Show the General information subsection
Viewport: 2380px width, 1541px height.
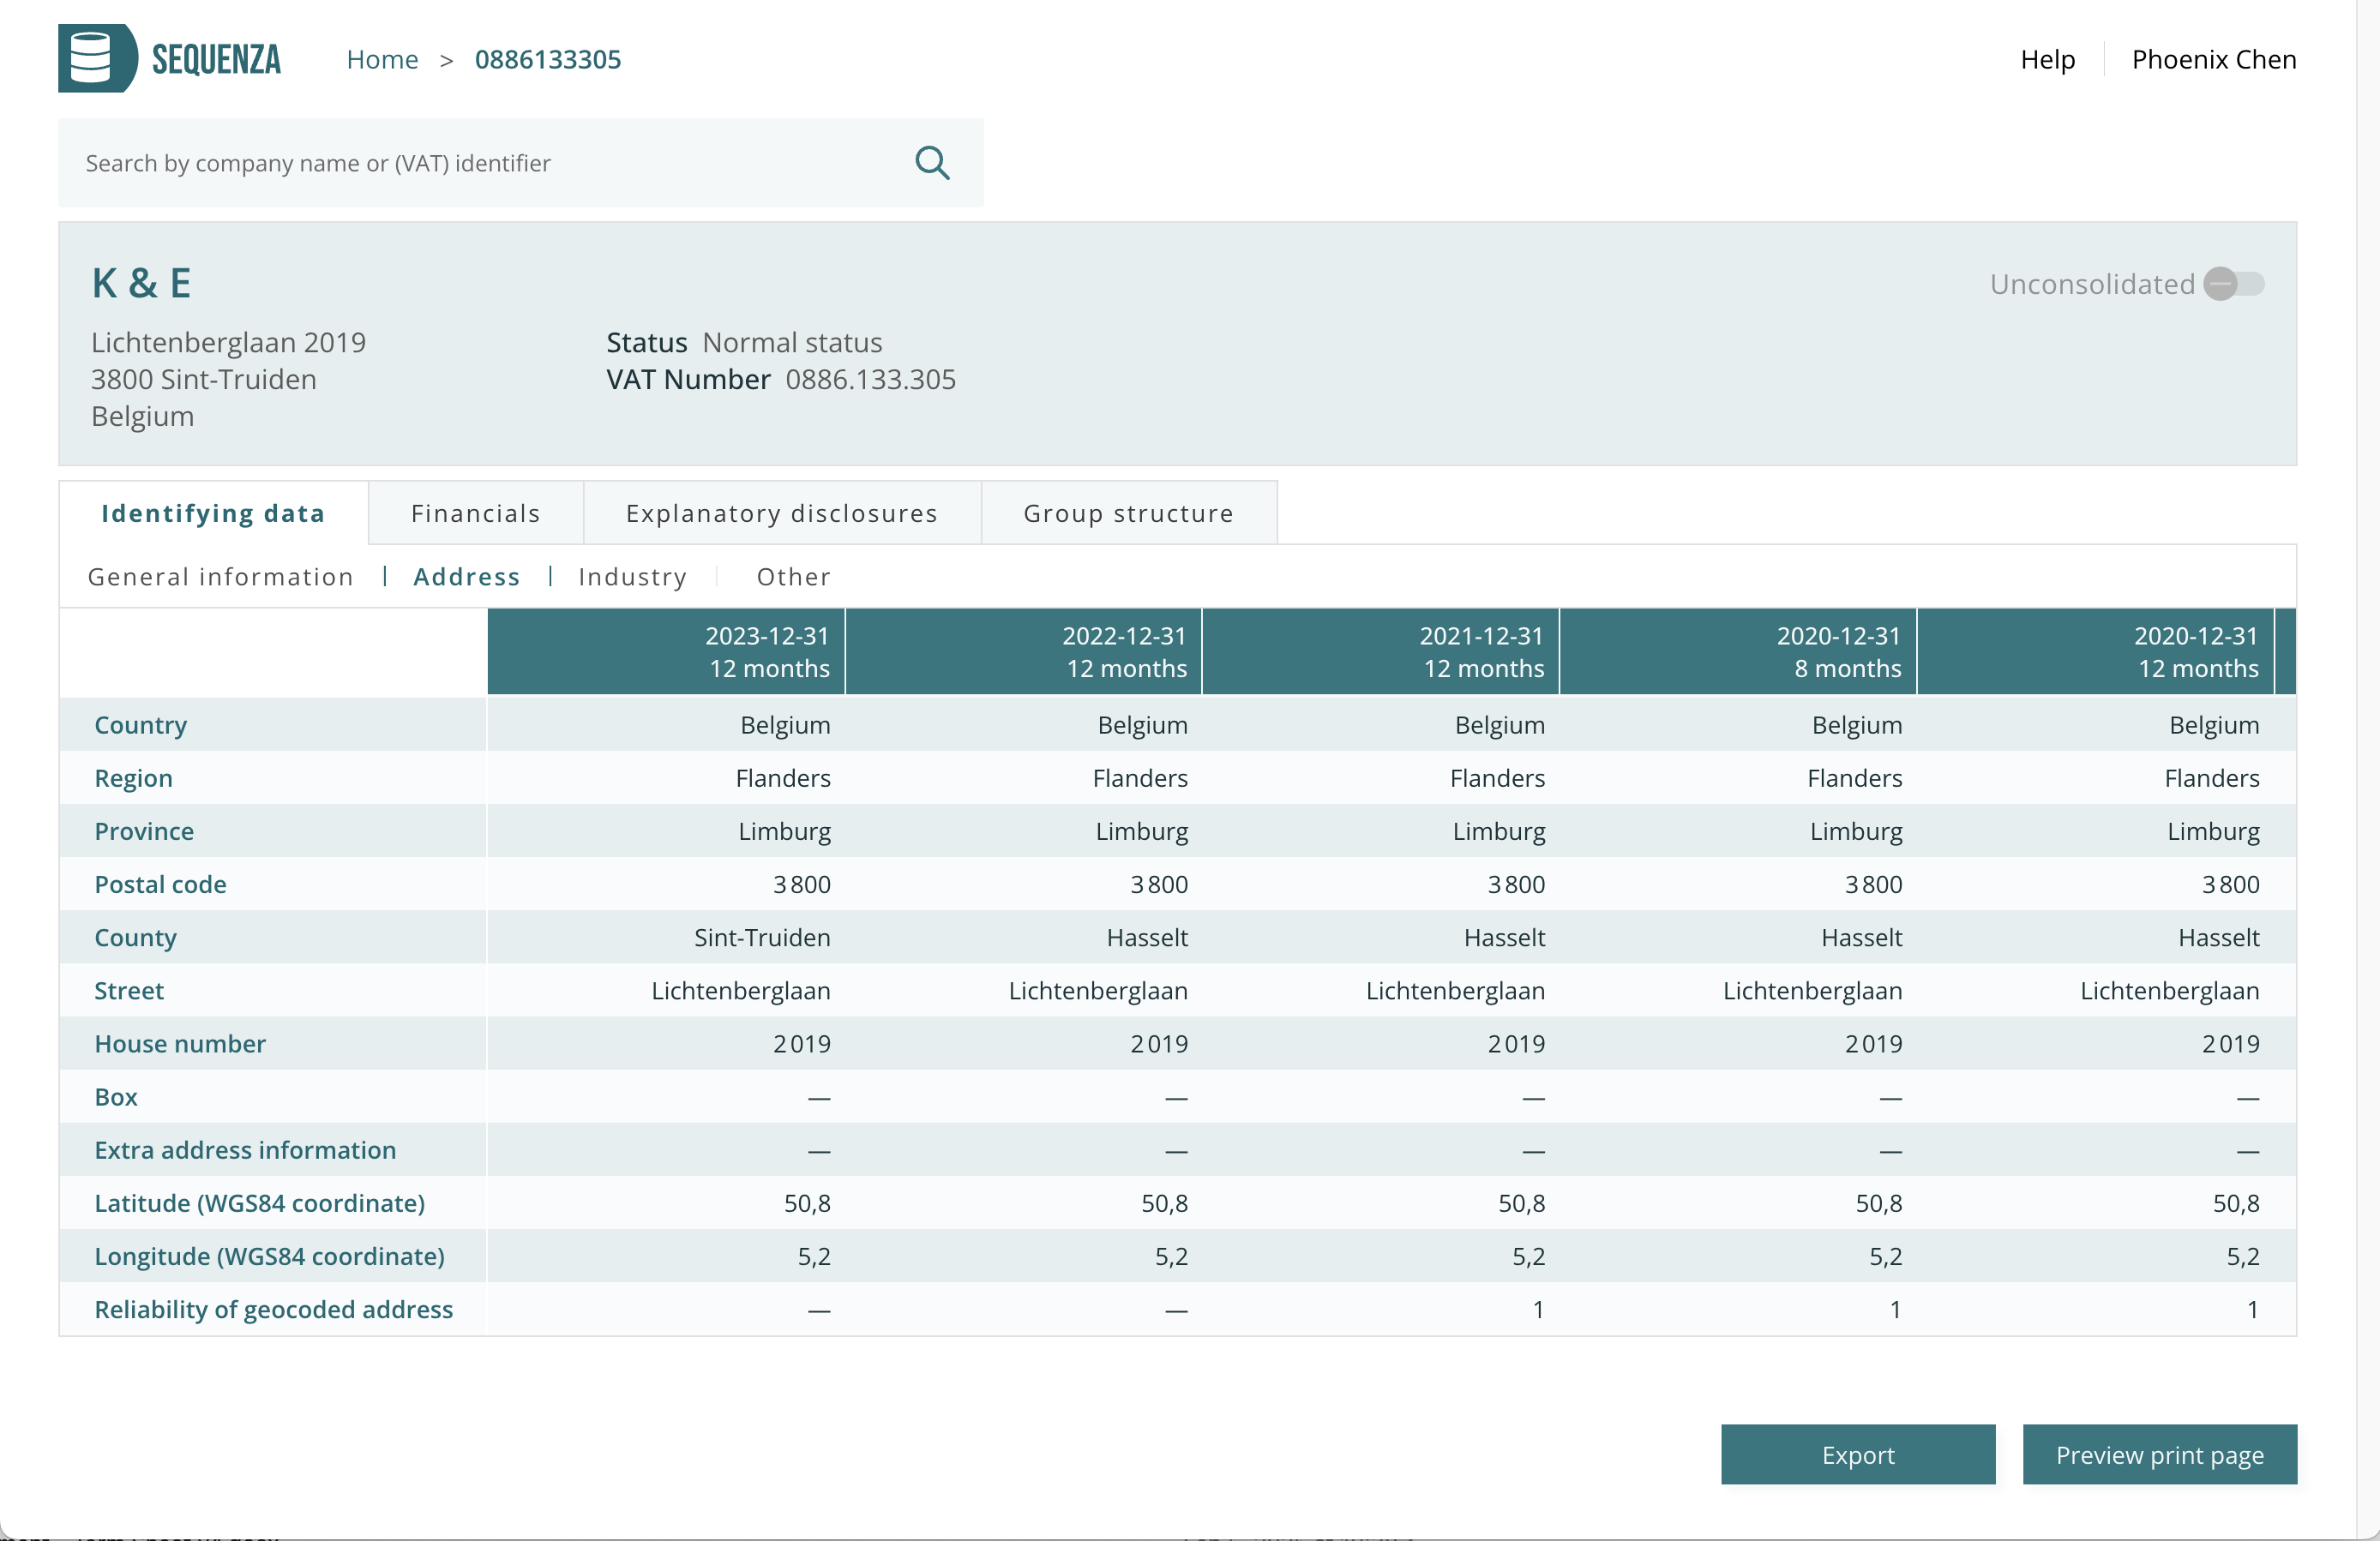coord(220,577)
